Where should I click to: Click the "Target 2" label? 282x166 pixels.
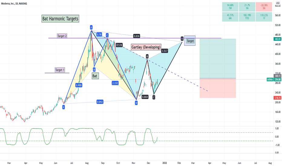pyautogui.click(x=62, y=36)
